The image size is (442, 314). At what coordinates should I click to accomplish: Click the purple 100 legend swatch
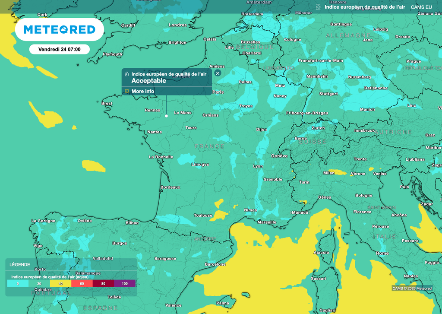tap(125, 283)
